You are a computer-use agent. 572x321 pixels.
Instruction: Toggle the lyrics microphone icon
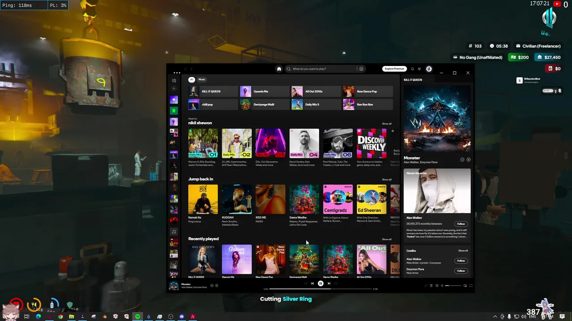point(426,285)
